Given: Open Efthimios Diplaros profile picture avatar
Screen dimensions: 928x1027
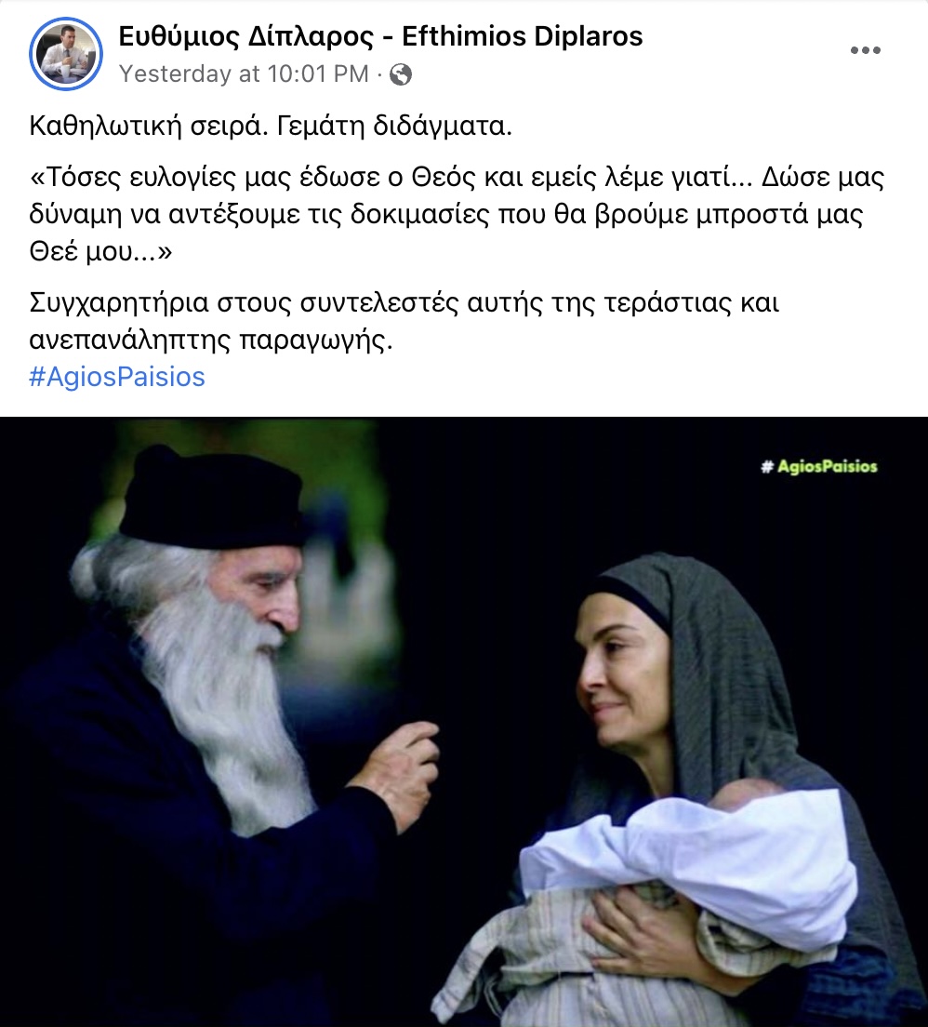Looking at the screenshot, I should 66,54.
